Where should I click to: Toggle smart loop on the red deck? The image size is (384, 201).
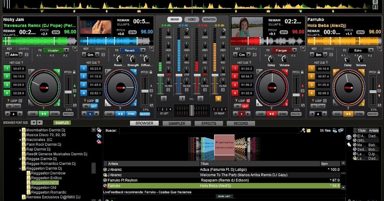pyautogui.click(x=249, y=101)
